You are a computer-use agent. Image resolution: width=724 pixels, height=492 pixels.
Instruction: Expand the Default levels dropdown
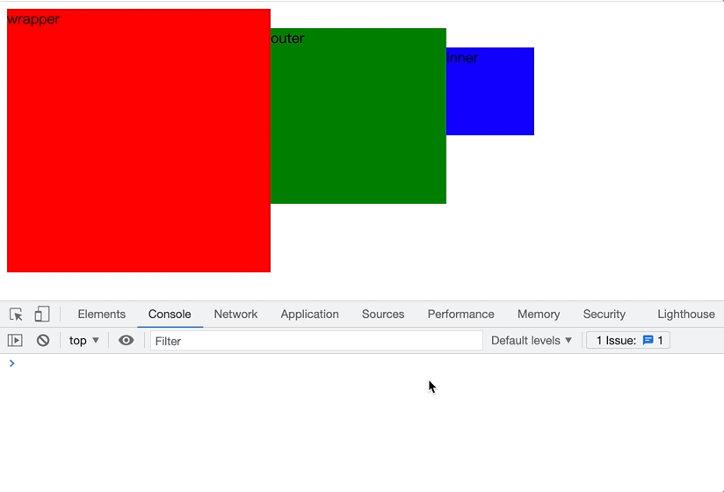532,341
